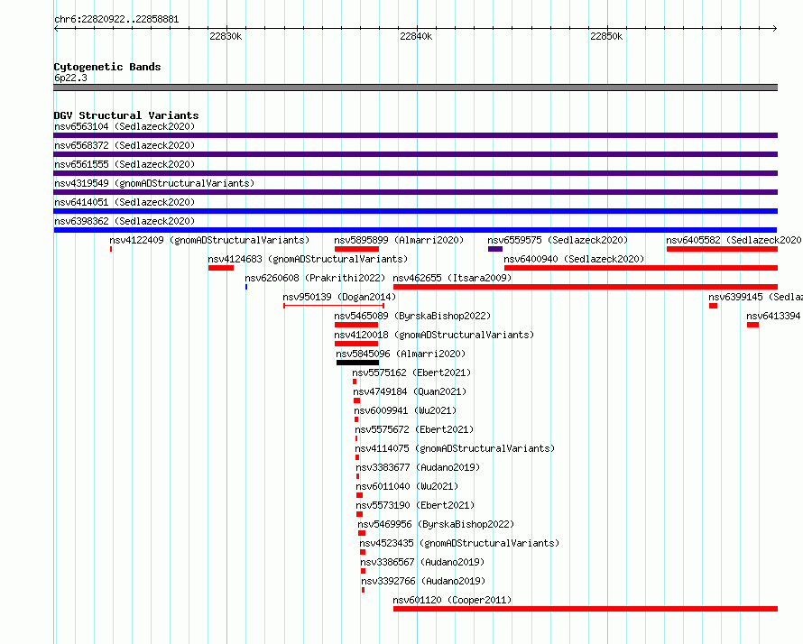Open the nsv6398362 (Sedlazeck2020) label
The height and width of the screenshot is (644, 803).
(125, 221)
